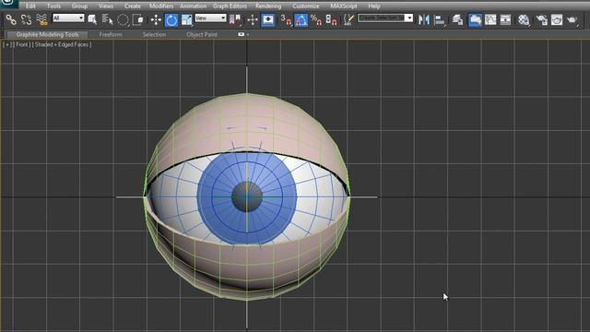Click the Unlink Selection icon
Screen dimensions: 590x332
27,19
